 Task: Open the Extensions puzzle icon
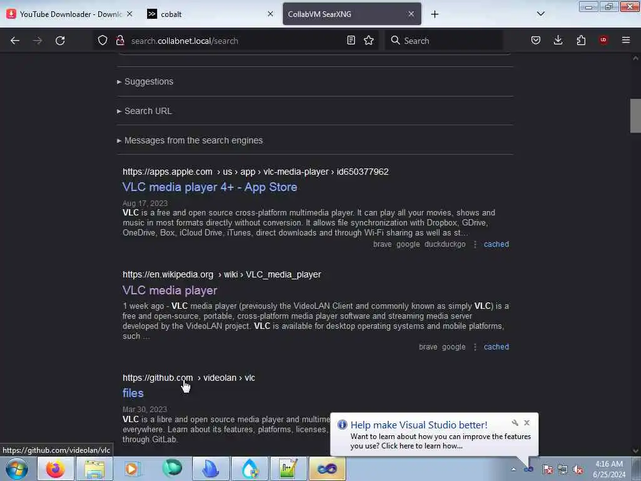581,40
